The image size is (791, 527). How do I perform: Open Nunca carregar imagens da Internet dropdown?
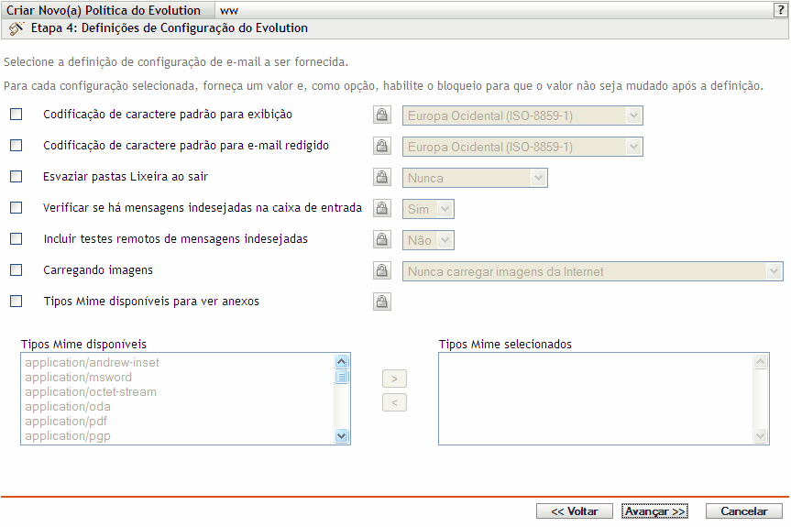pos(592,271)
